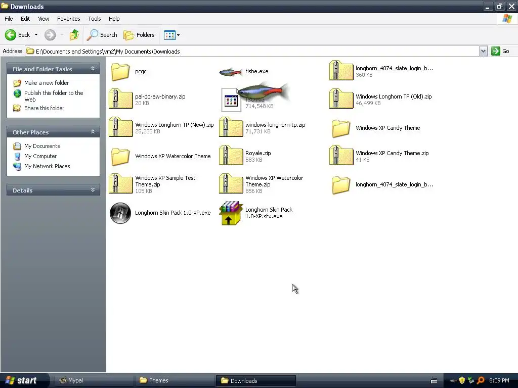Open the Tools menu
This screenshot has height=388, width=518.
point(95,19)
